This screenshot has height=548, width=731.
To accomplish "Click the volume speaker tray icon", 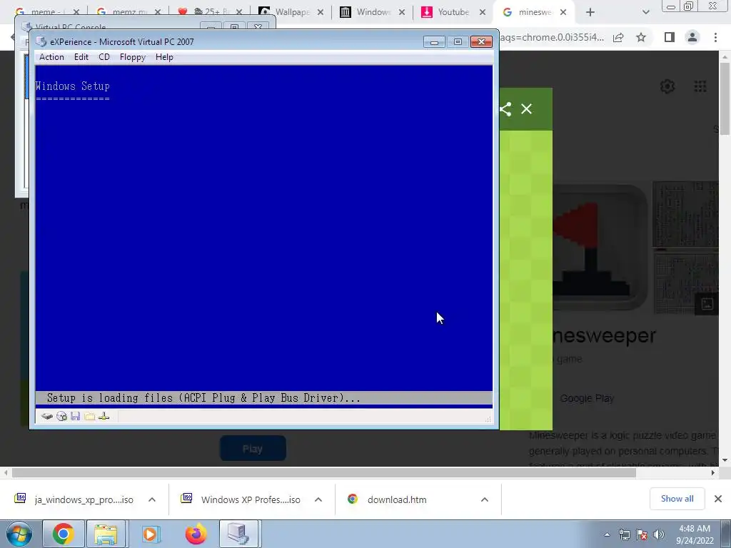I will (x=658, y=534).
